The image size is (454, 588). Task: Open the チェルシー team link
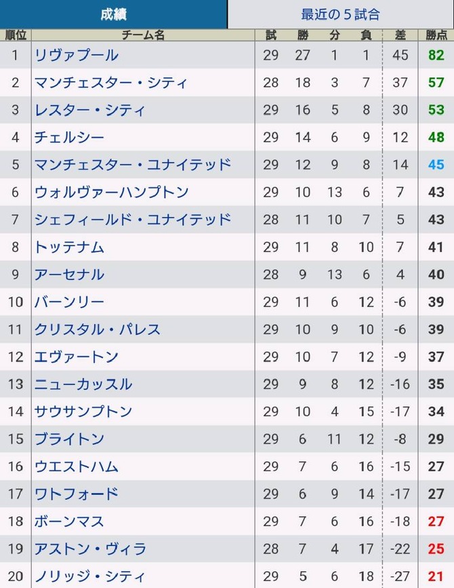[x=69, y=137]
